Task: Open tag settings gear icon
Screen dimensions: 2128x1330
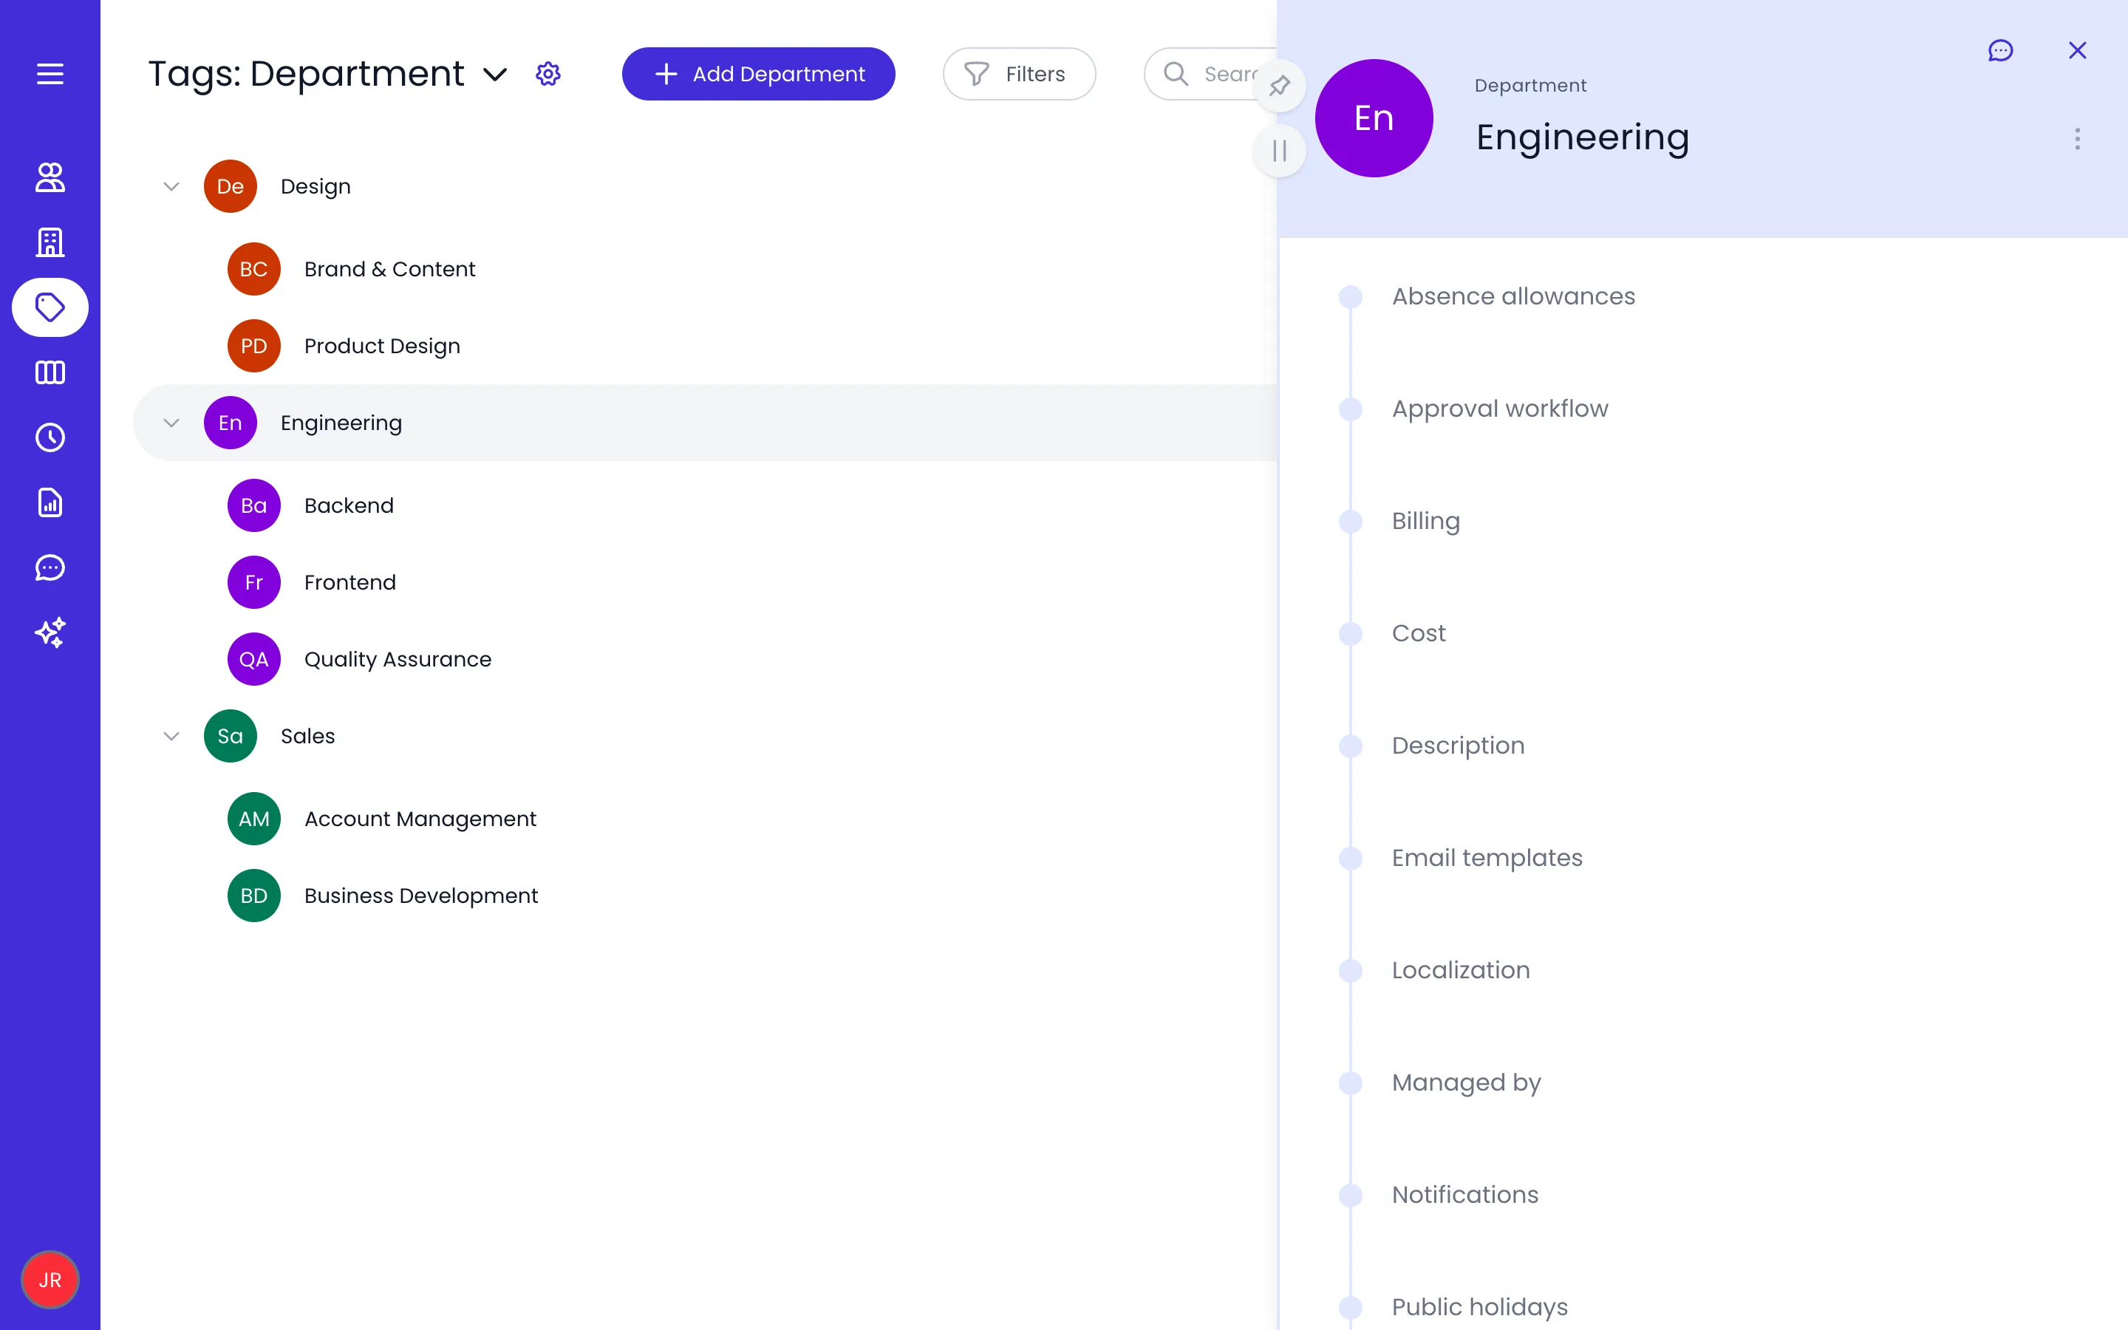Action: (548, 74)
